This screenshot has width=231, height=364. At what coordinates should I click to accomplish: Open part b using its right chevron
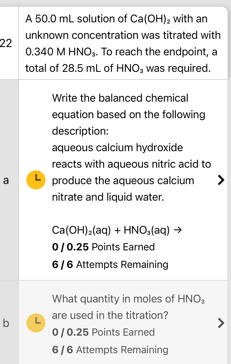(x=221, y=323)
